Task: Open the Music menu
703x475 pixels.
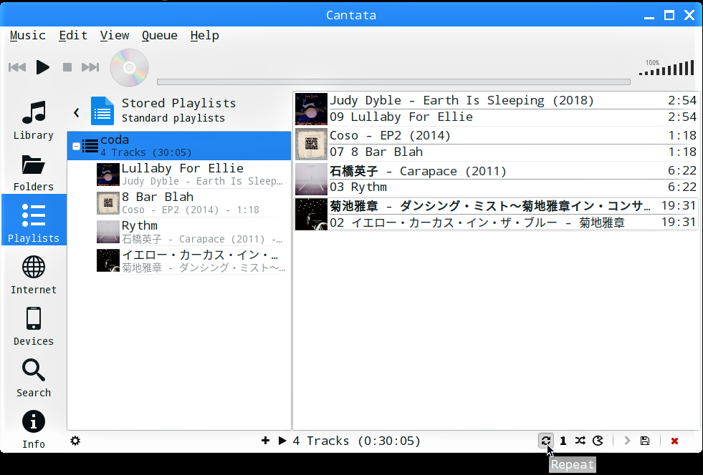Action: (x=28, y=35)
